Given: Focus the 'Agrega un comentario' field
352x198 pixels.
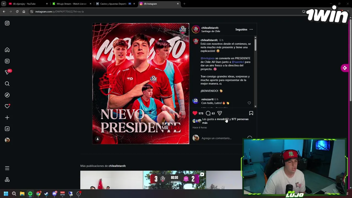Looking at the screenshot, I should [x=216, y=138].
